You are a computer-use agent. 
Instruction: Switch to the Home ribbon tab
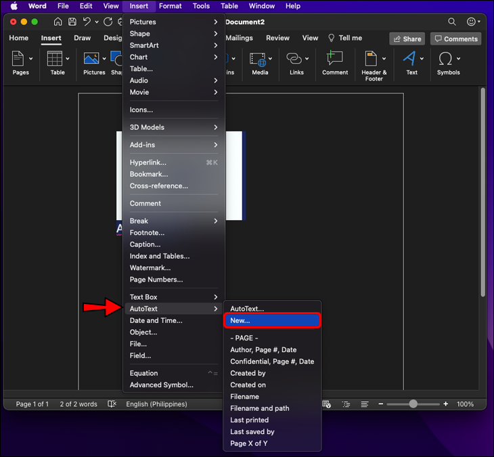(x=18, y=38)
